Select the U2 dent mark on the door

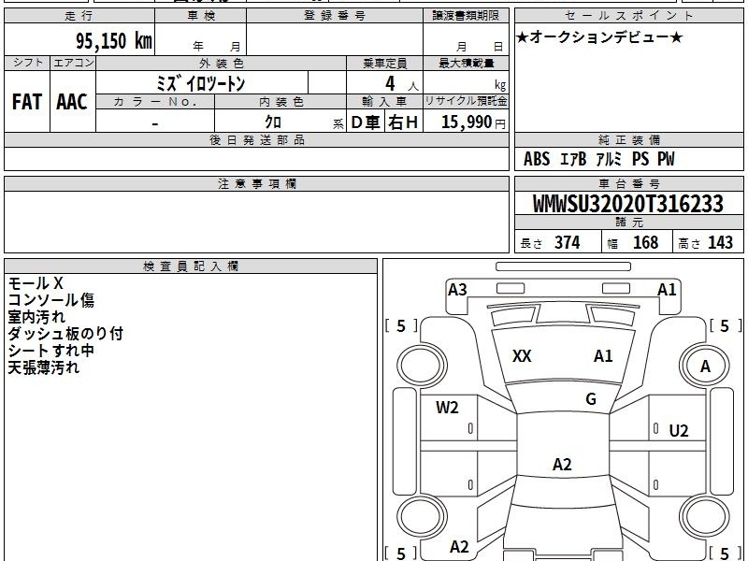click(x=679, y=431)
